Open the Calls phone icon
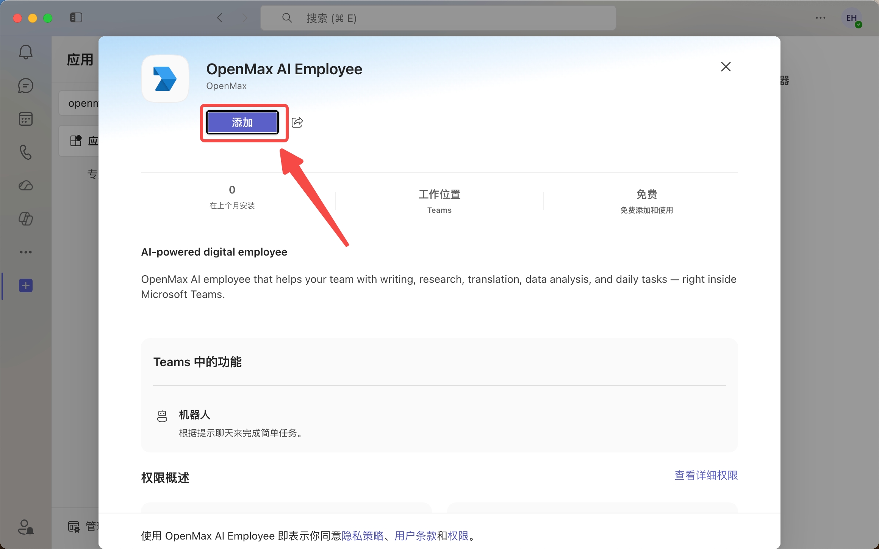 [x=26, y=152]
